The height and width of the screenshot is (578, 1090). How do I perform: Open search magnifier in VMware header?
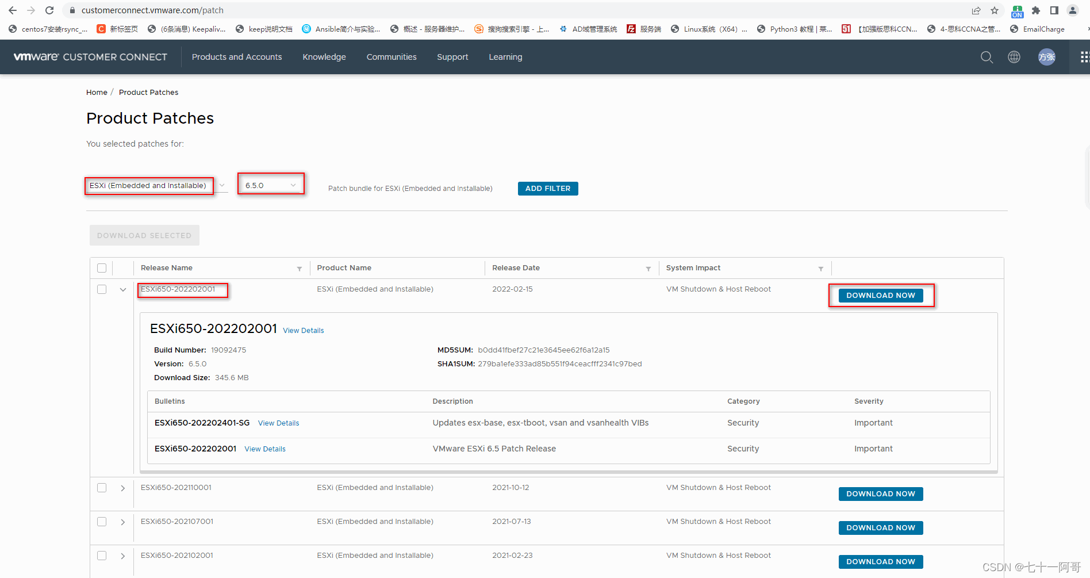point(987,57)
